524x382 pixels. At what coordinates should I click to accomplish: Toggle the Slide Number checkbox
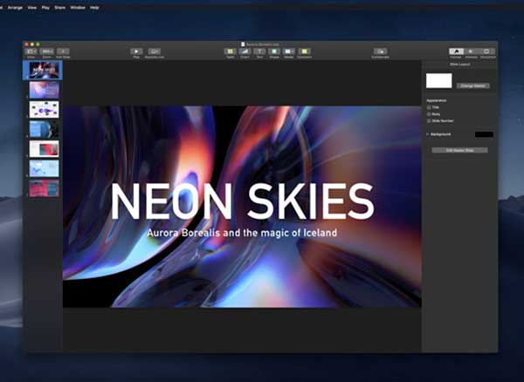[x=429, y=120]
